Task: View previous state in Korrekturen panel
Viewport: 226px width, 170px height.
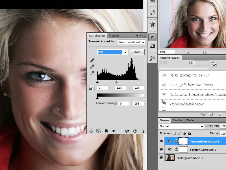Action: [x=127, y=131]
